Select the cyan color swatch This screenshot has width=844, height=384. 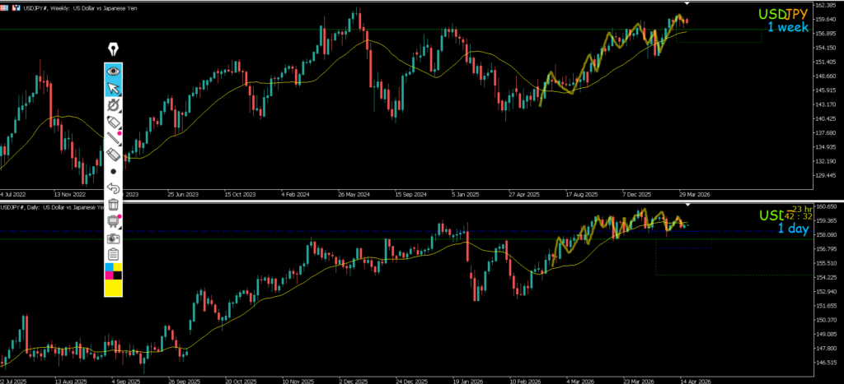108,267
